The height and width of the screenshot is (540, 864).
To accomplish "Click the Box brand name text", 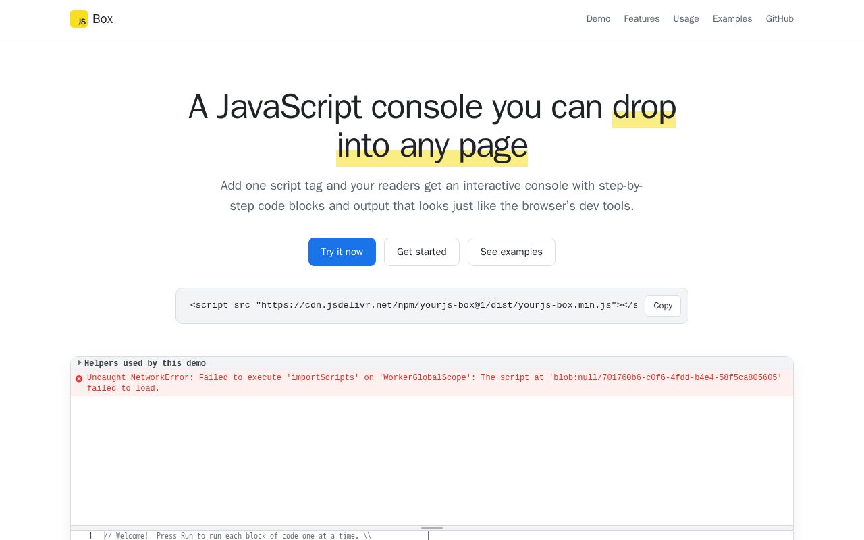I will [x=103, y=19].
